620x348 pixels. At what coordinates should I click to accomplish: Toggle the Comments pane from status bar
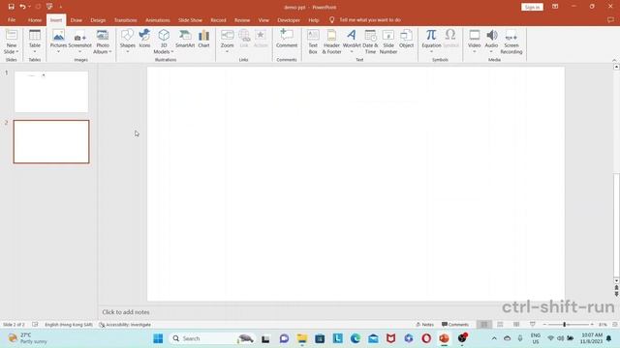point(455,325)
